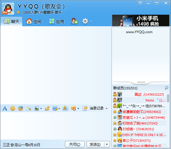Click avatar of 贵公子 member
The image size is (171, 149).
coord(120,141)
